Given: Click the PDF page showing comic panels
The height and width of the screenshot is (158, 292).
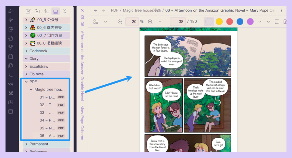Looking at the screenshot, I should pyautogui.click(x=188, y=90).
